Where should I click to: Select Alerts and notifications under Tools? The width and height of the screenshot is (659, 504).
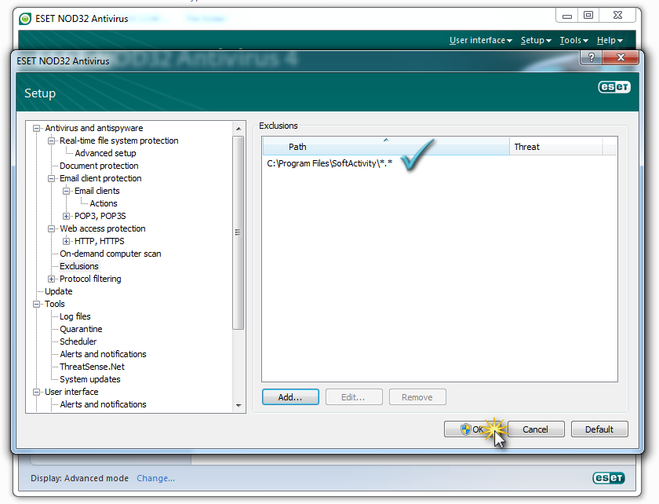(103, 354)
